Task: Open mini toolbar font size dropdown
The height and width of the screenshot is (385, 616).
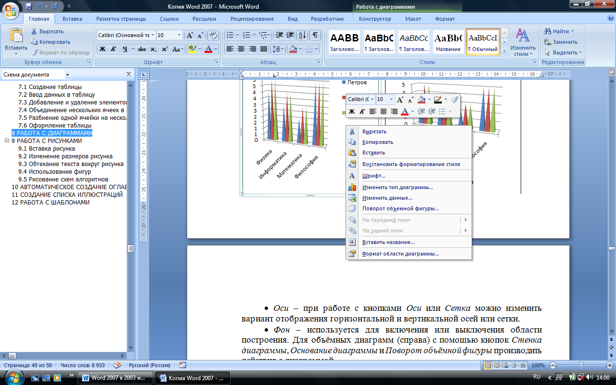Action: 391,99
